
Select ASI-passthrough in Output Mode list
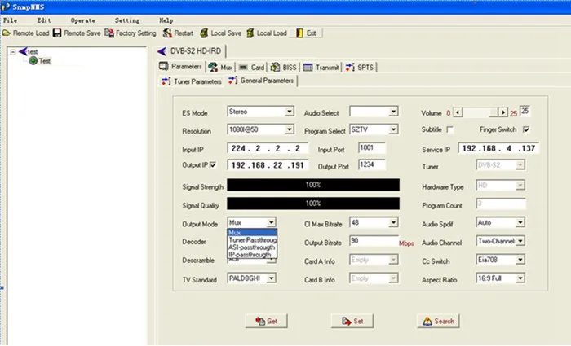tap(252, 247)
